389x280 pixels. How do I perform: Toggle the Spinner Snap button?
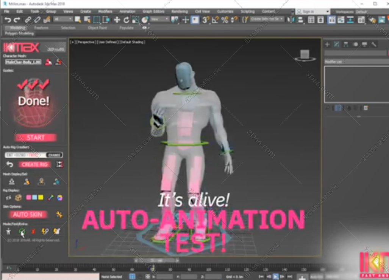click(234, 20)
